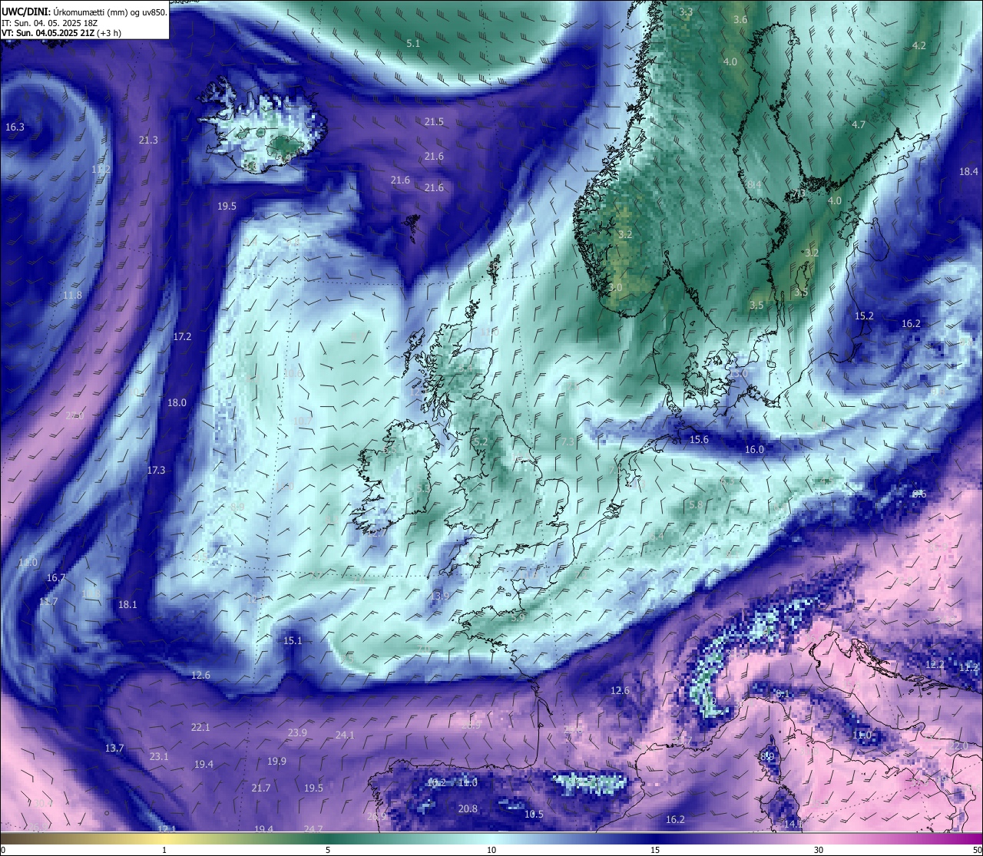Click the map value '18.1'
The width and height of the screenshot is (983, 856).
127,605
